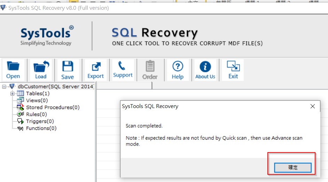Select Views(0) in the tree
The width and height of the screenshot is (328, 182).
click(37, 100)
